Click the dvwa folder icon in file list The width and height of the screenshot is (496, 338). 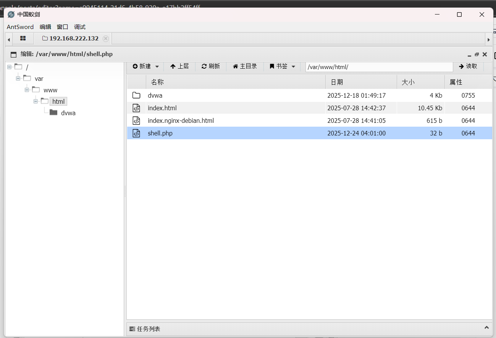136,95
